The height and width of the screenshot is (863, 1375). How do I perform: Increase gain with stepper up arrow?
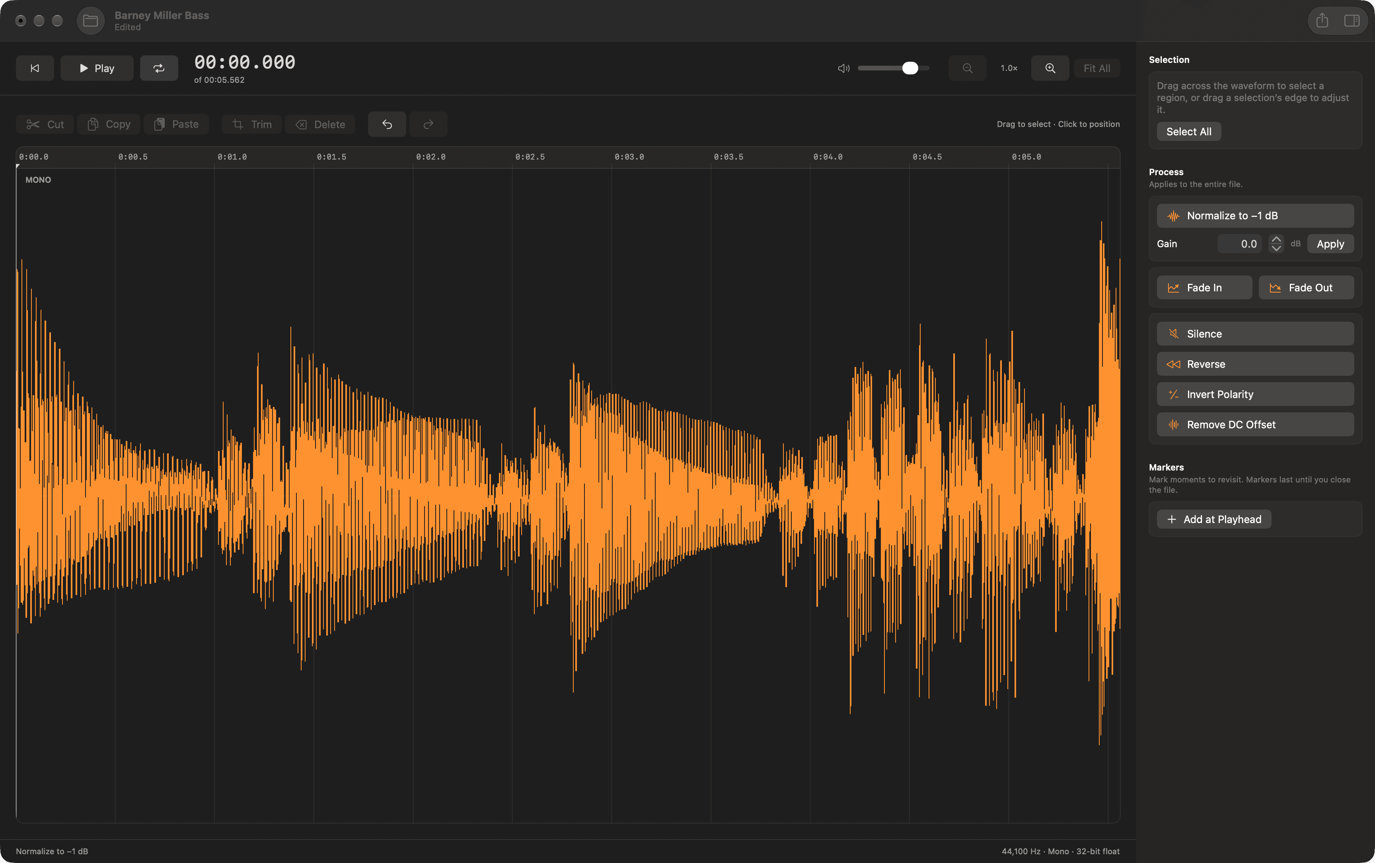point(1276,239)
